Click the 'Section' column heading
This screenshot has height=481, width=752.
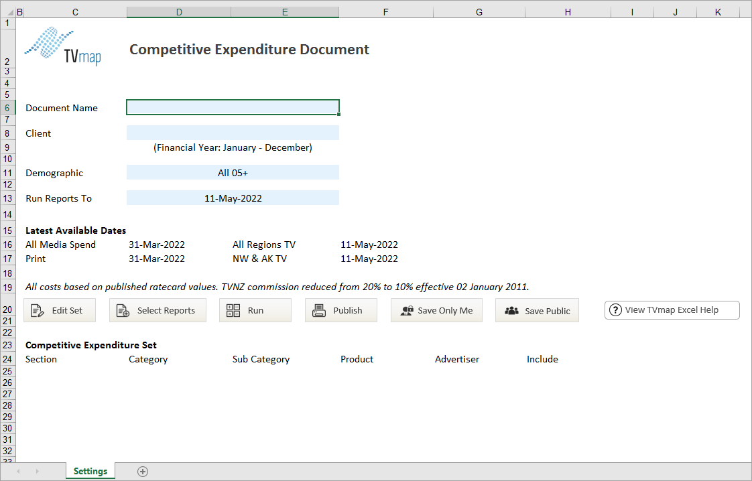(41, 359)
